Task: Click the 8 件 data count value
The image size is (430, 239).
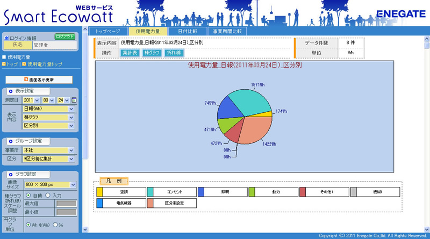Action: pos(350,43)
